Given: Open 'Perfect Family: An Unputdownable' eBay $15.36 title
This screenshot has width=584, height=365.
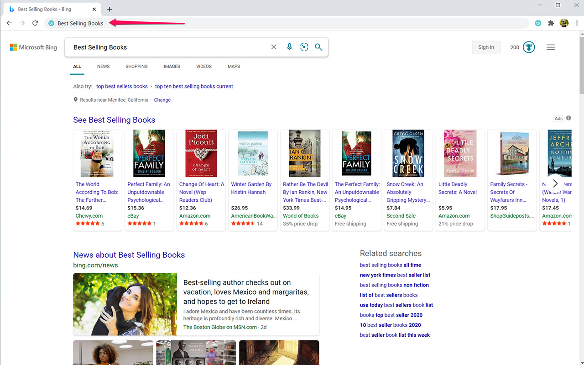Looking at the screenshot, I should [149, 192].
